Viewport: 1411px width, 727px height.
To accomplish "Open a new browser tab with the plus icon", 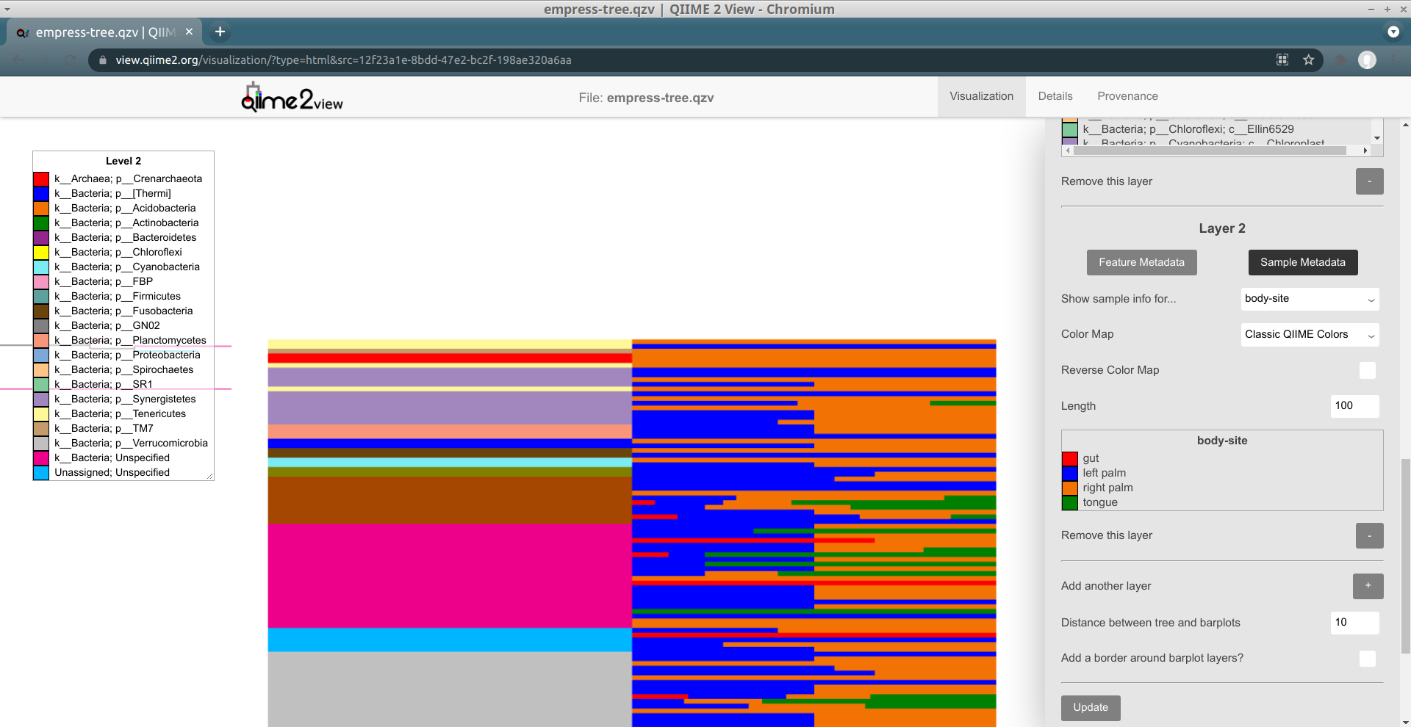I will point(220,32).
